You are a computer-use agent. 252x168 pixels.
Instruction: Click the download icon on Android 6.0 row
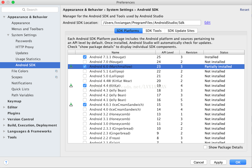coord(71,66)
